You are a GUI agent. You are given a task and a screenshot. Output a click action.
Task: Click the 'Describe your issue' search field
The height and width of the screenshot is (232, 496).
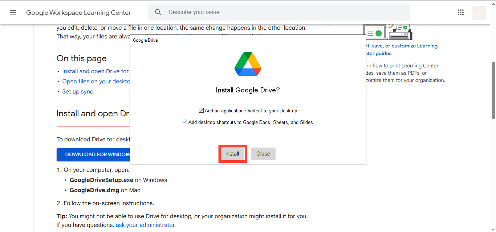283,12
